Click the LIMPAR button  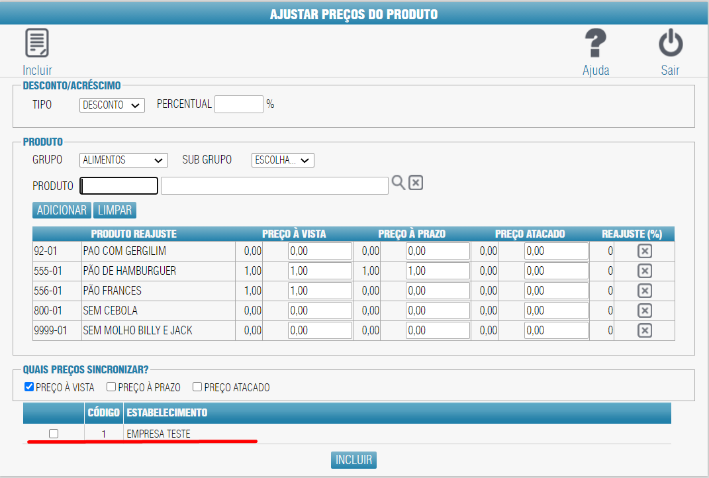coord(115,210)
